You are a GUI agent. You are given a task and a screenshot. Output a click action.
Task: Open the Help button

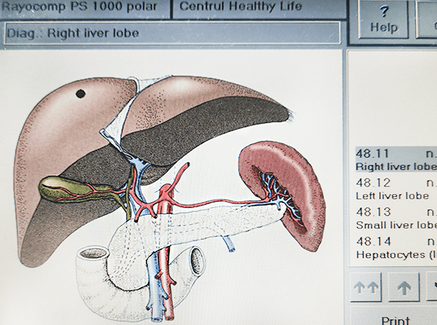384,19
